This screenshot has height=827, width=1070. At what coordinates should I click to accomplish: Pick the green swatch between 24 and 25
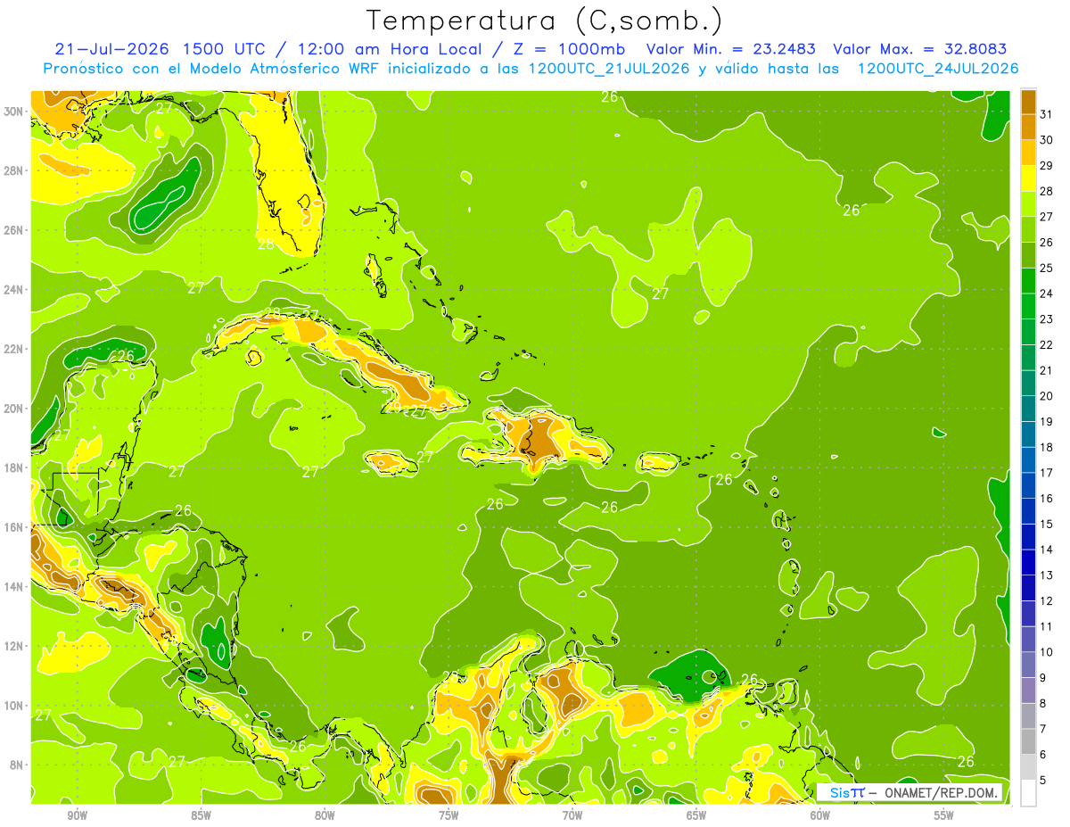[x=1028, y=281]
